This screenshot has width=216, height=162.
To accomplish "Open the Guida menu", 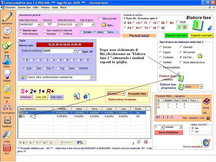I will 55,7.
